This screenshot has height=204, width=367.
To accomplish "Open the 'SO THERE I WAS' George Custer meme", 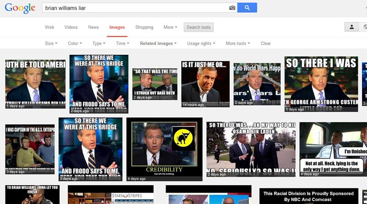I will (321, 84).
